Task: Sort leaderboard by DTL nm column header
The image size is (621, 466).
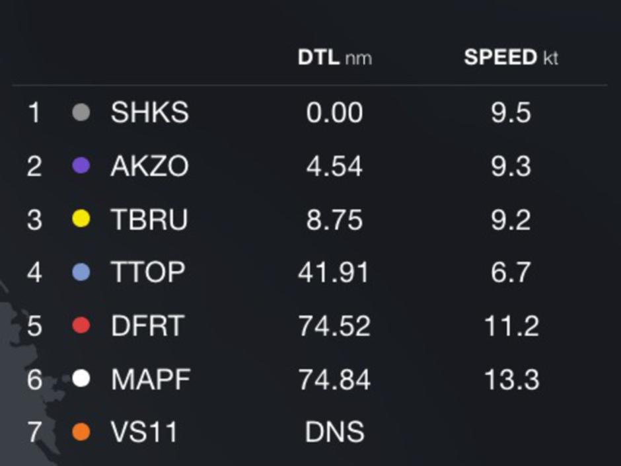Action: tap(334, 58)
